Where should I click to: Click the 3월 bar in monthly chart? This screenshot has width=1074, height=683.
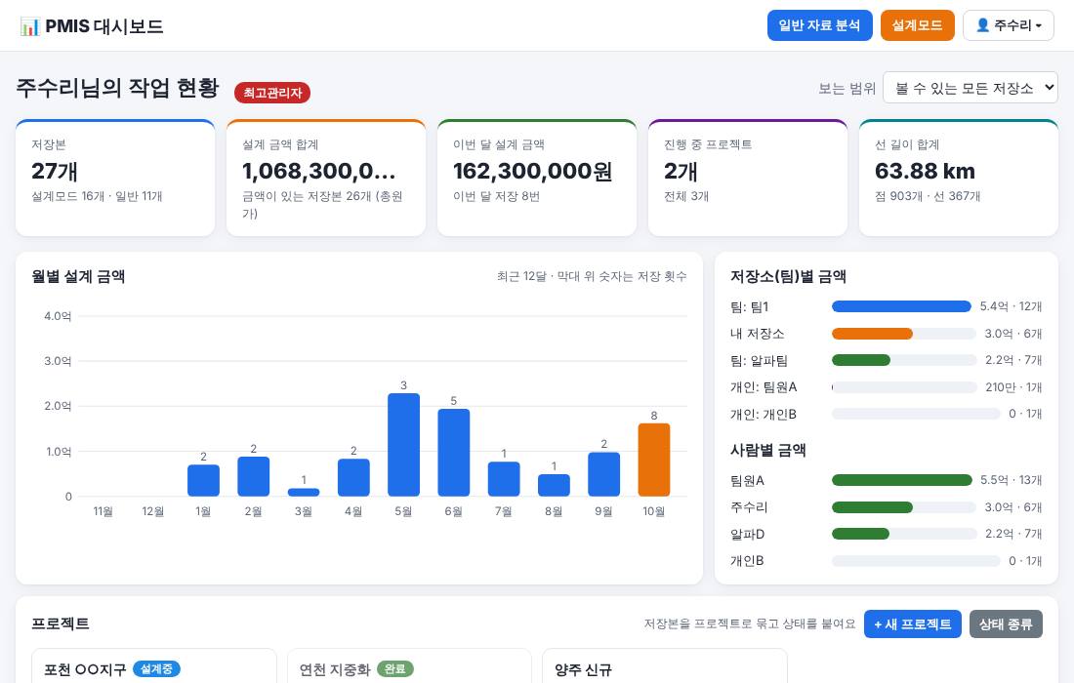pyautogui.click(x=304, y=492)
